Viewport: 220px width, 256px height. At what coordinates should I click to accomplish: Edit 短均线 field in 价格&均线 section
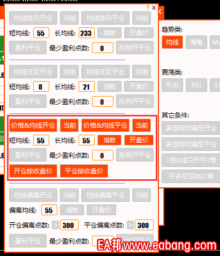[x=41, y=140]
